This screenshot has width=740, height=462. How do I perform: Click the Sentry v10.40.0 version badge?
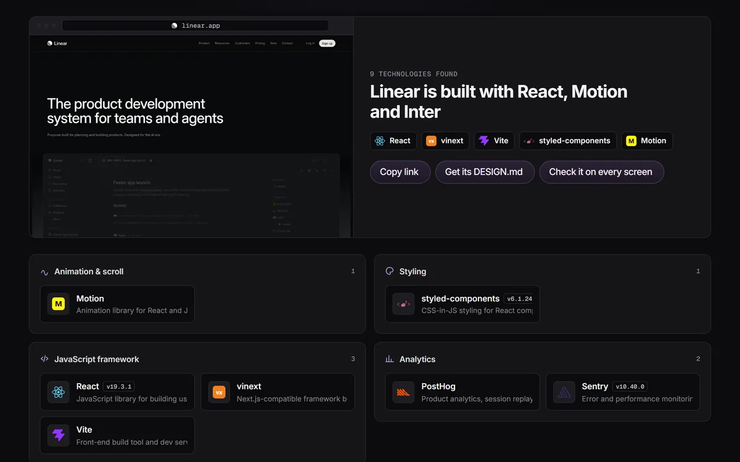(630, 387)
